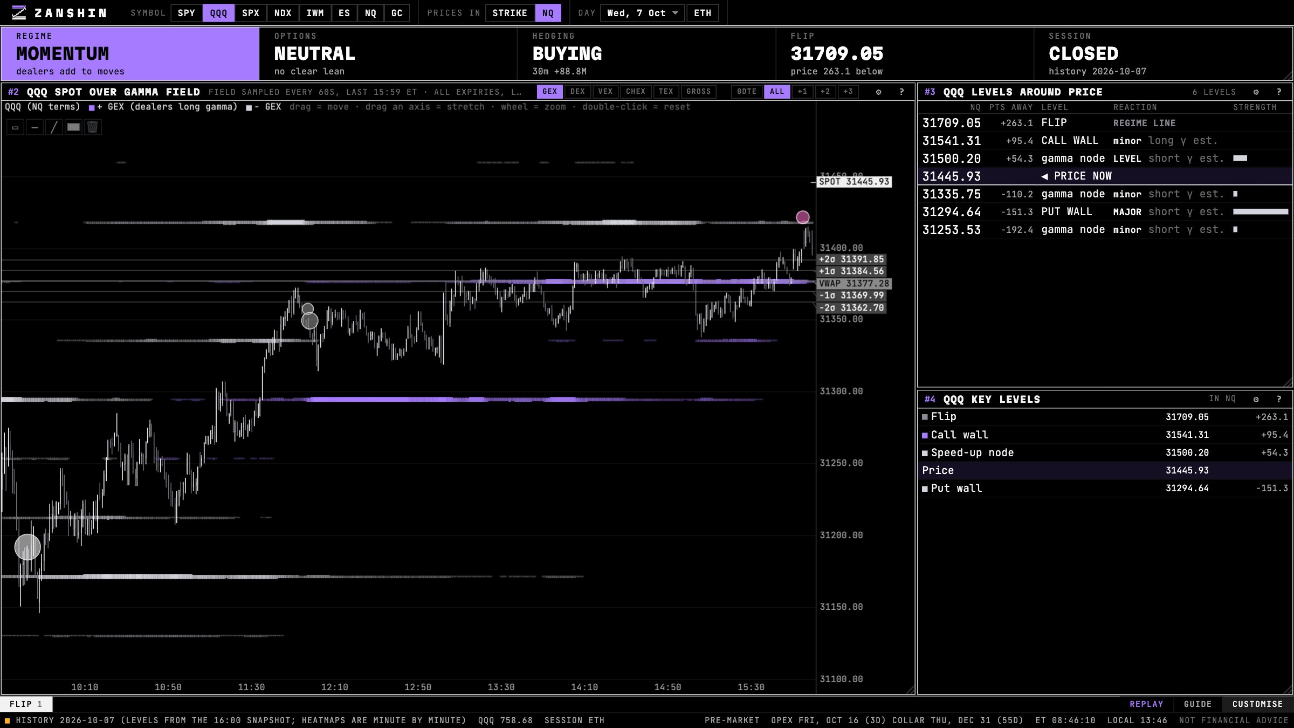The height and width of the screenshot is (728, 1294).
Task: Click the Put wall color swatch
Action: (x=925, y=489)
